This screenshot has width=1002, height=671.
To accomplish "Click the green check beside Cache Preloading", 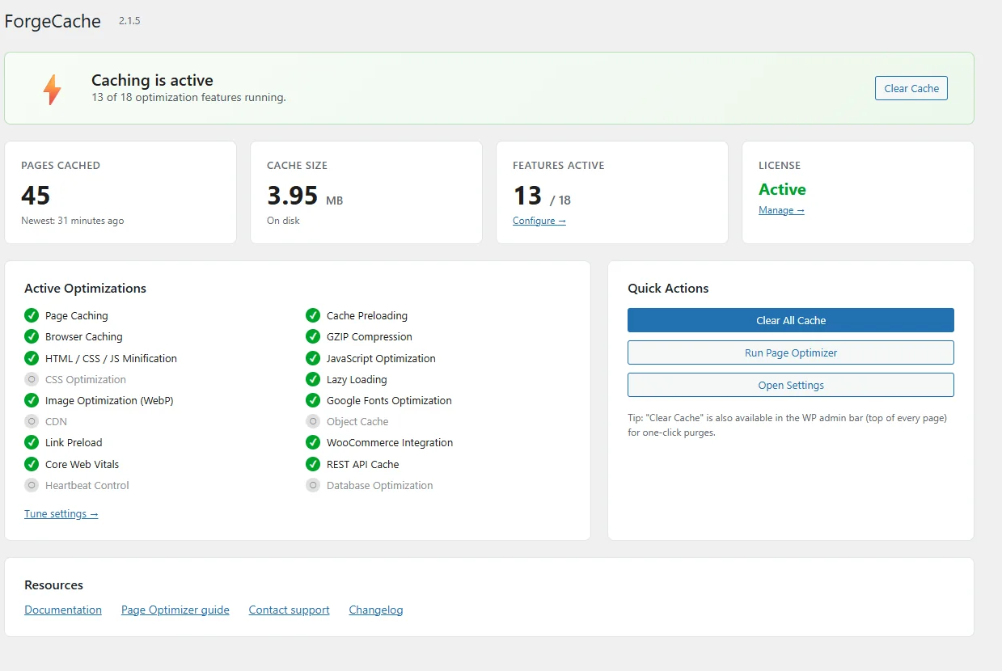I will [313, 315].
